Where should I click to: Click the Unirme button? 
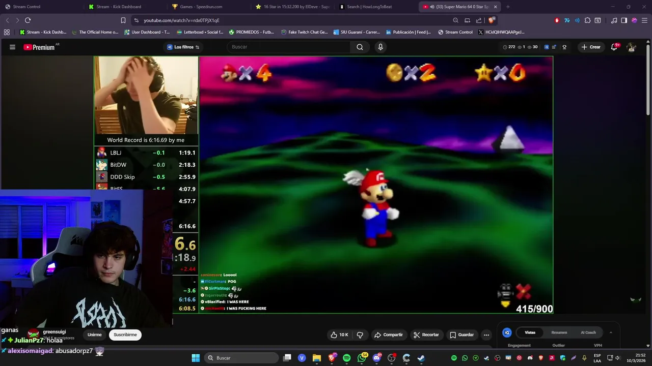(x=94, y=334)
